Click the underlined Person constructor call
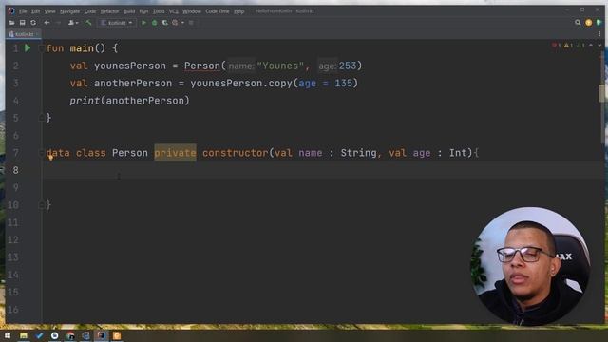608x342 pixels. (x=202, y=66)
